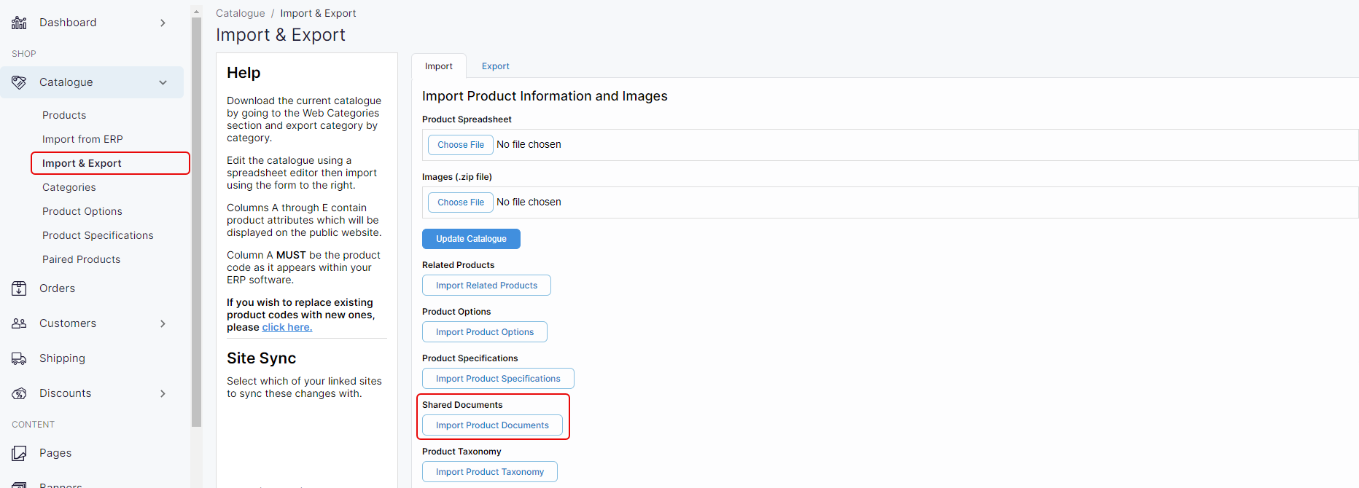
Task: Open Product Options sidebar item
Action: [x=82, y=211]
